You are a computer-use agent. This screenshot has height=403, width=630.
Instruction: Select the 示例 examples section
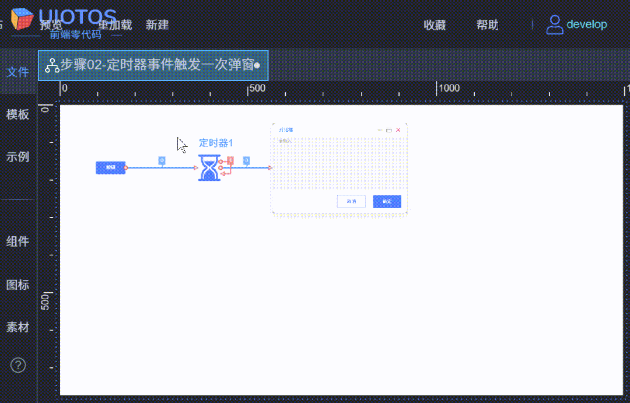[x=18, y=157]
